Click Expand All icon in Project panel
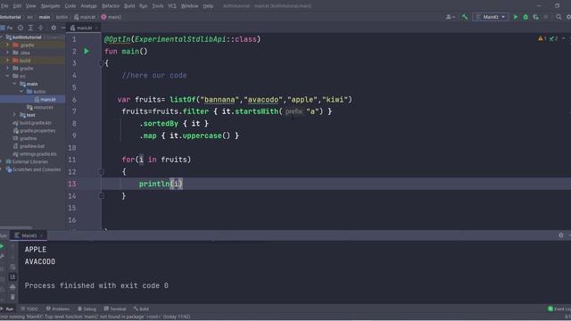 click(30, 28)
